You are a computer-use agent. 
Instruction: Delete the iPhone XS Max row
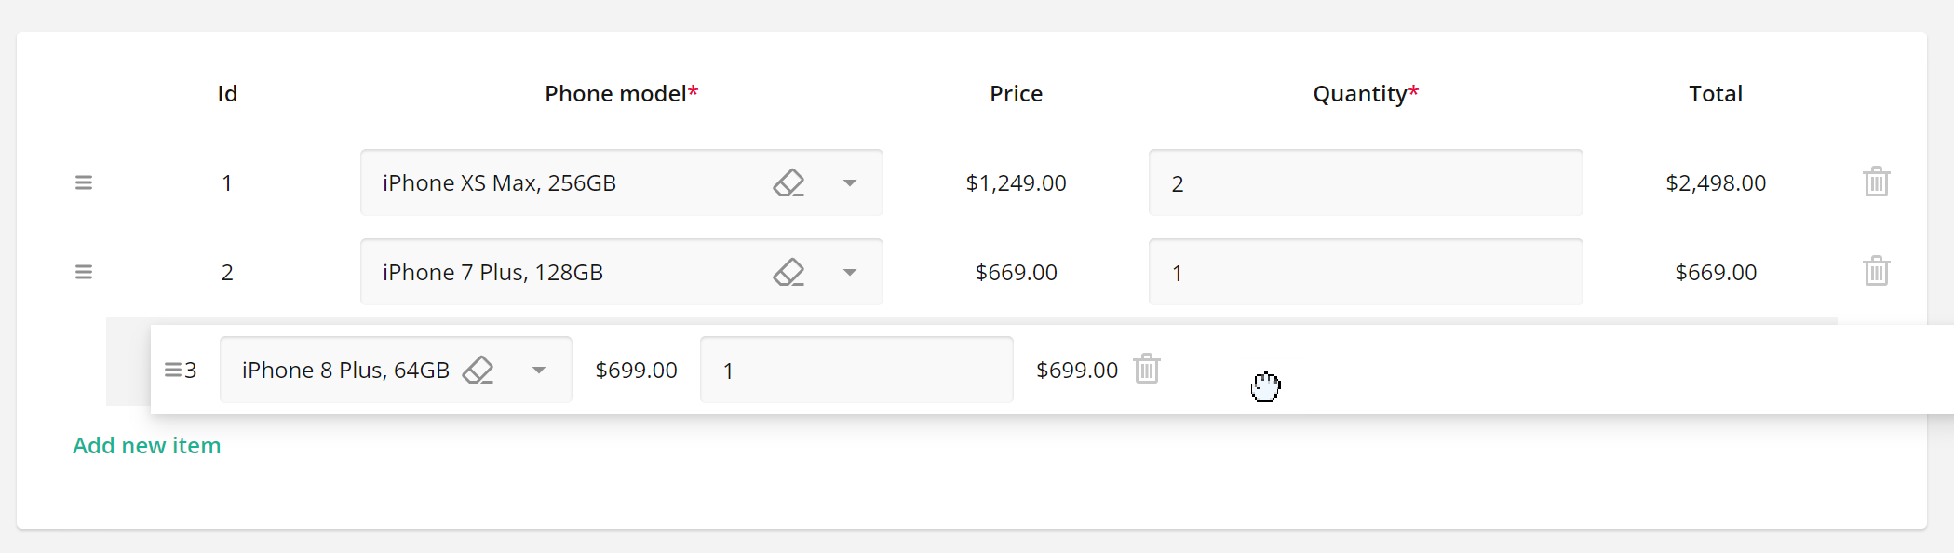1876,182
